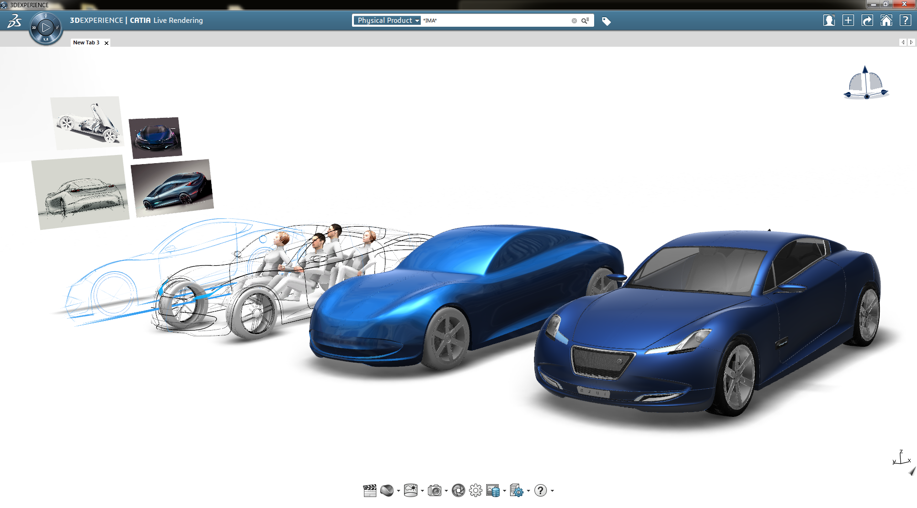Viewport: 917px width, 508px height.
Task: Select the sky environment ambience icon
Action: [410, 490]
